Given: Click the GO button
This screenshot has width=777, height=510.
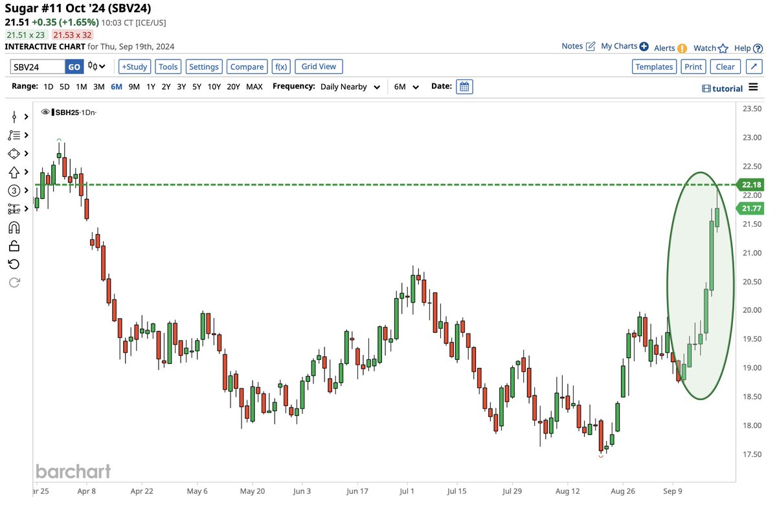Looking at the screenshot, I should click(74, 67).
